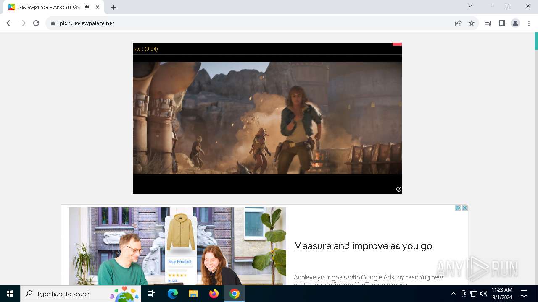Go forward to next page
The height and width of the screenshot is (302, 538).
(23, 23)
